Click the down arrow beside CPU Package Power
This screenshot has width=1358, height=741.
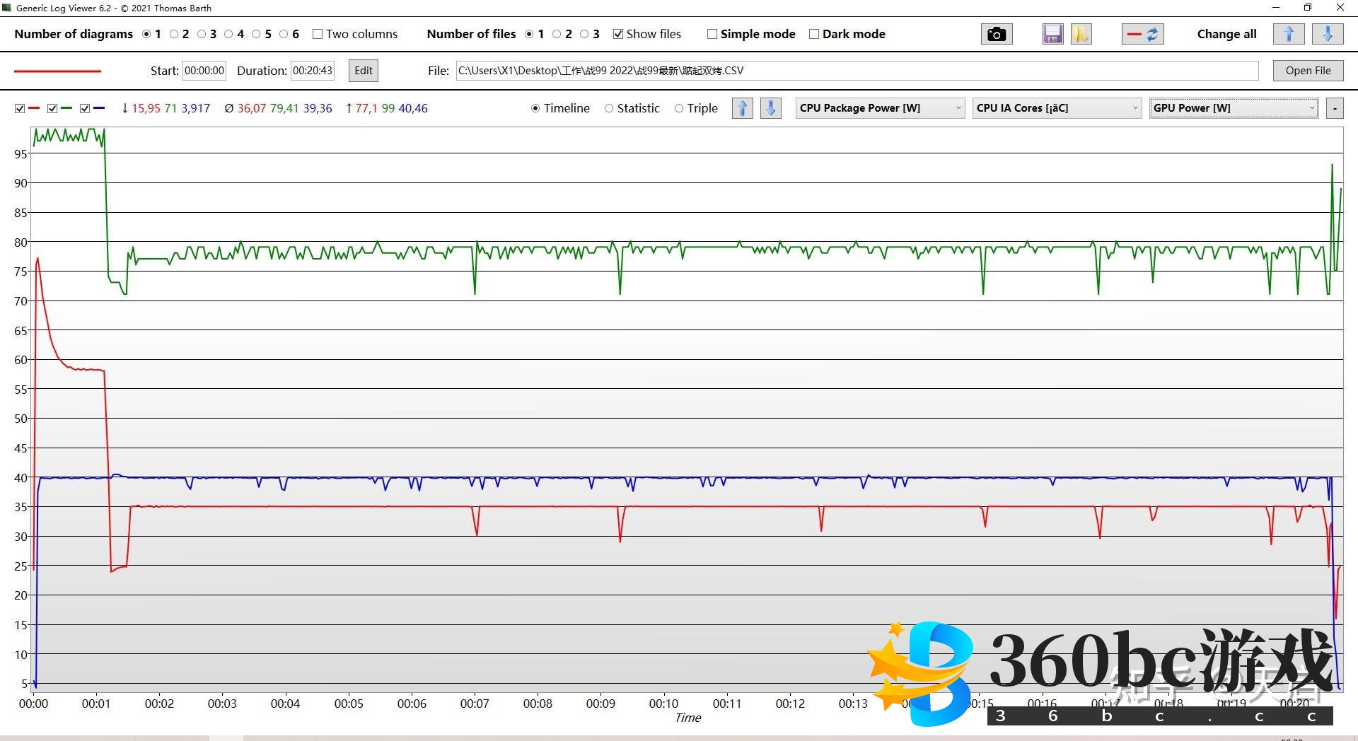[x=771, y=108]
